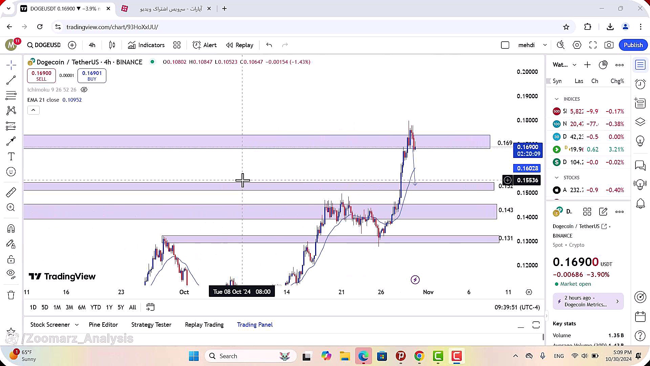Click the 0.16900 SELL button

point(41,76)
